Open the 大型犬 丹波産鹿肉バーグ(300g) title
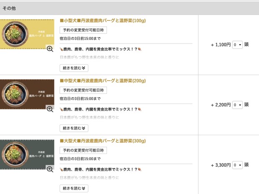Viewport: 259px width, 194px height. click(x=103, y=141)
